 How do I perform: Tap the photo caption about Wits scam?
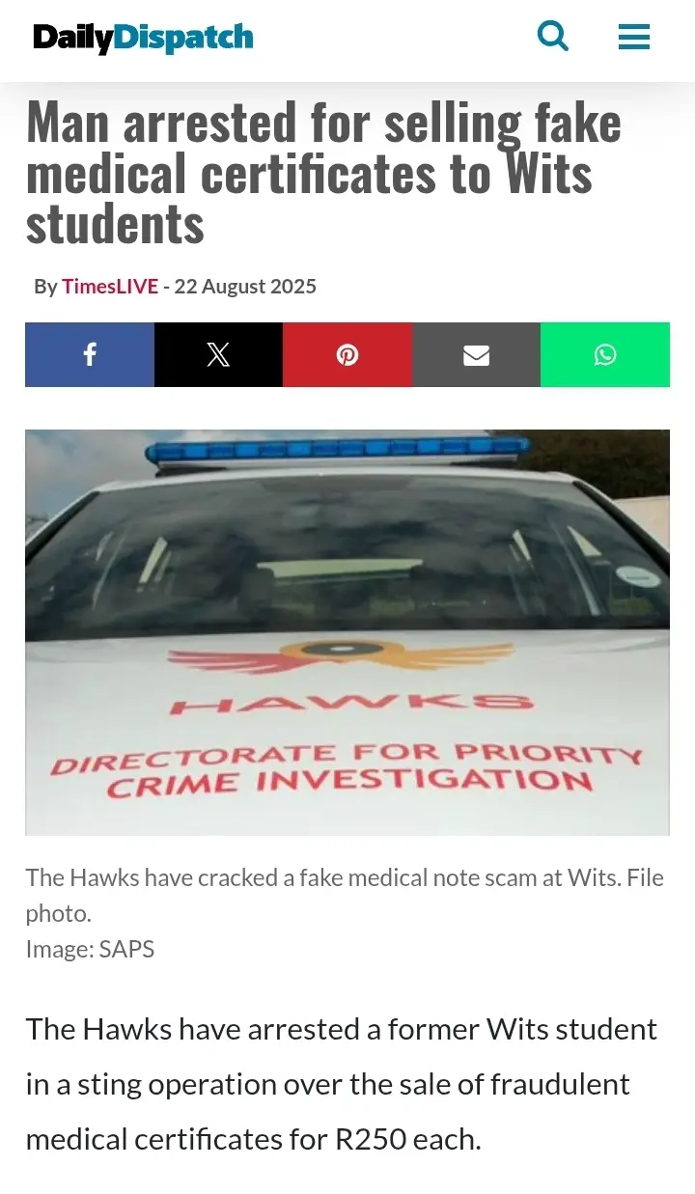click(345, 895)
